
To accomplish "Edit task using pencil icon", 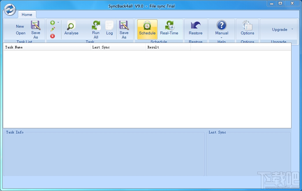I will pyautogui.click(x=53, y=29).
